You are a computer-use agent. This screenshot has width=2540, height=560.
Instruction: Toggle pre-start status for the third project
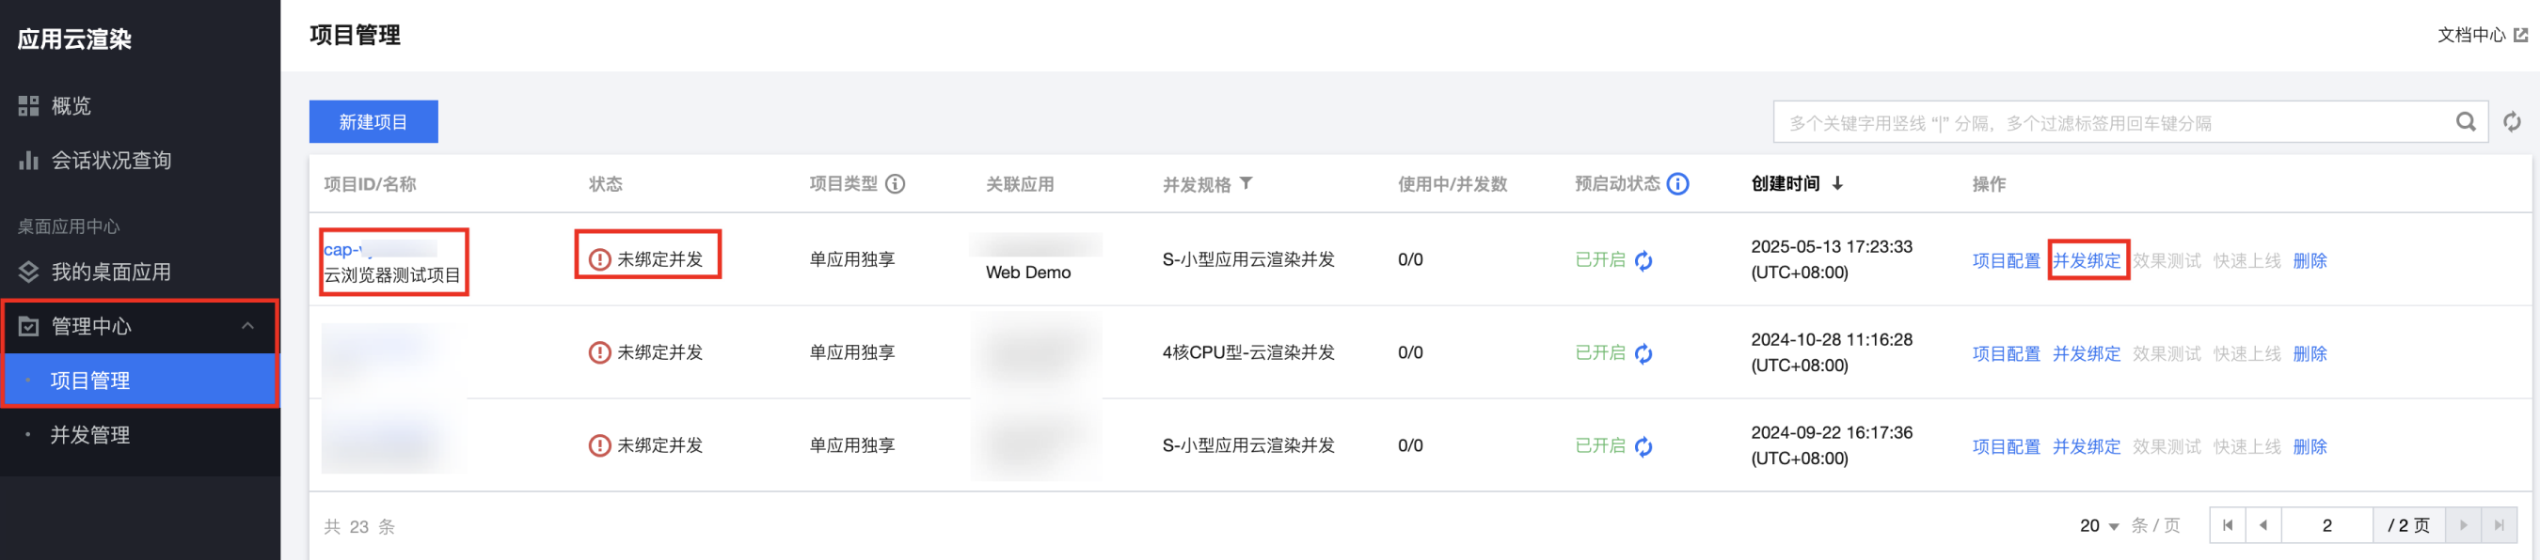[x=1643, y=447]
